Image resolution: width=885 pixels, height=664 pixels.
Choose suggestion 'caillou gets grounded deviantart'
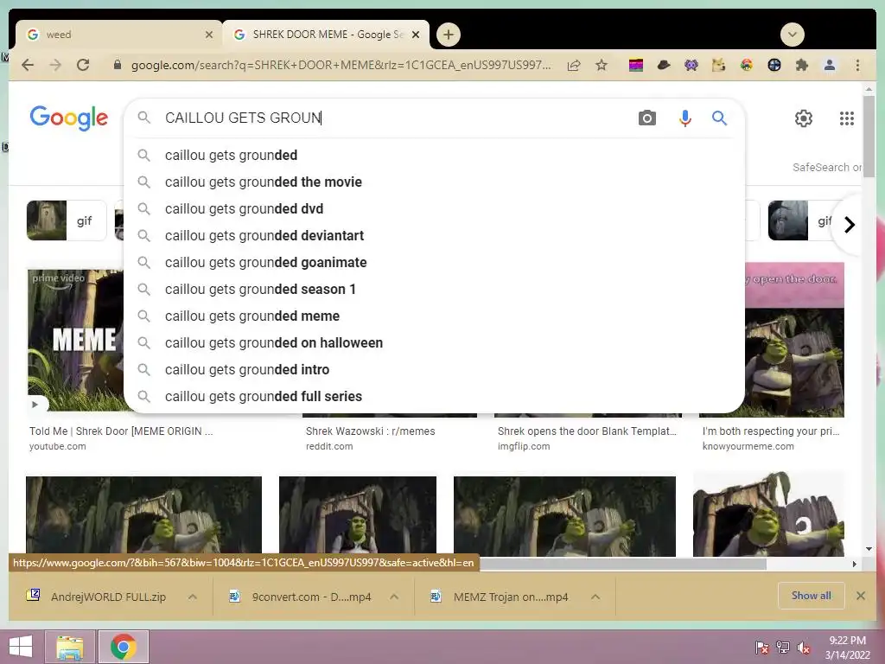434,235
